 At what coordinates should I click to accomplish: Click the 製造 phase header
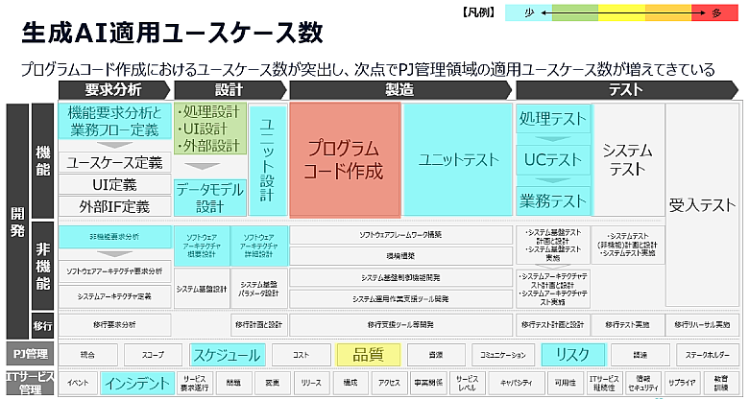click(399, 89)
